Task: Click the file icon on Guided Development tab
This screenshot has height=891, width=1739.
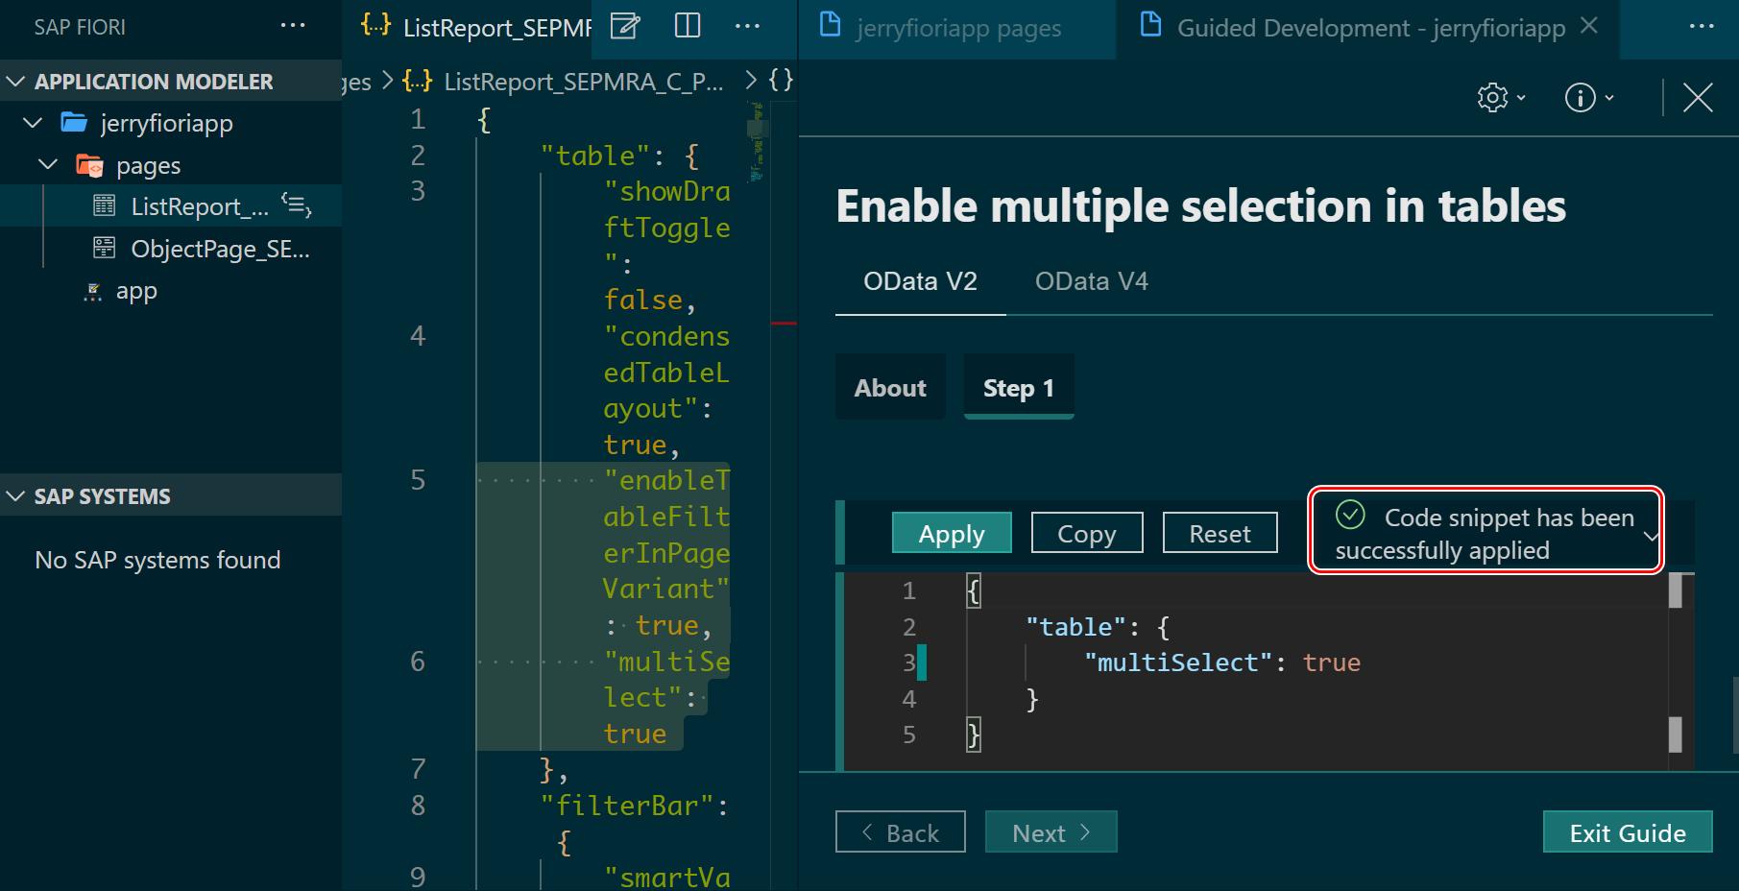Action: pos(1150,24)
